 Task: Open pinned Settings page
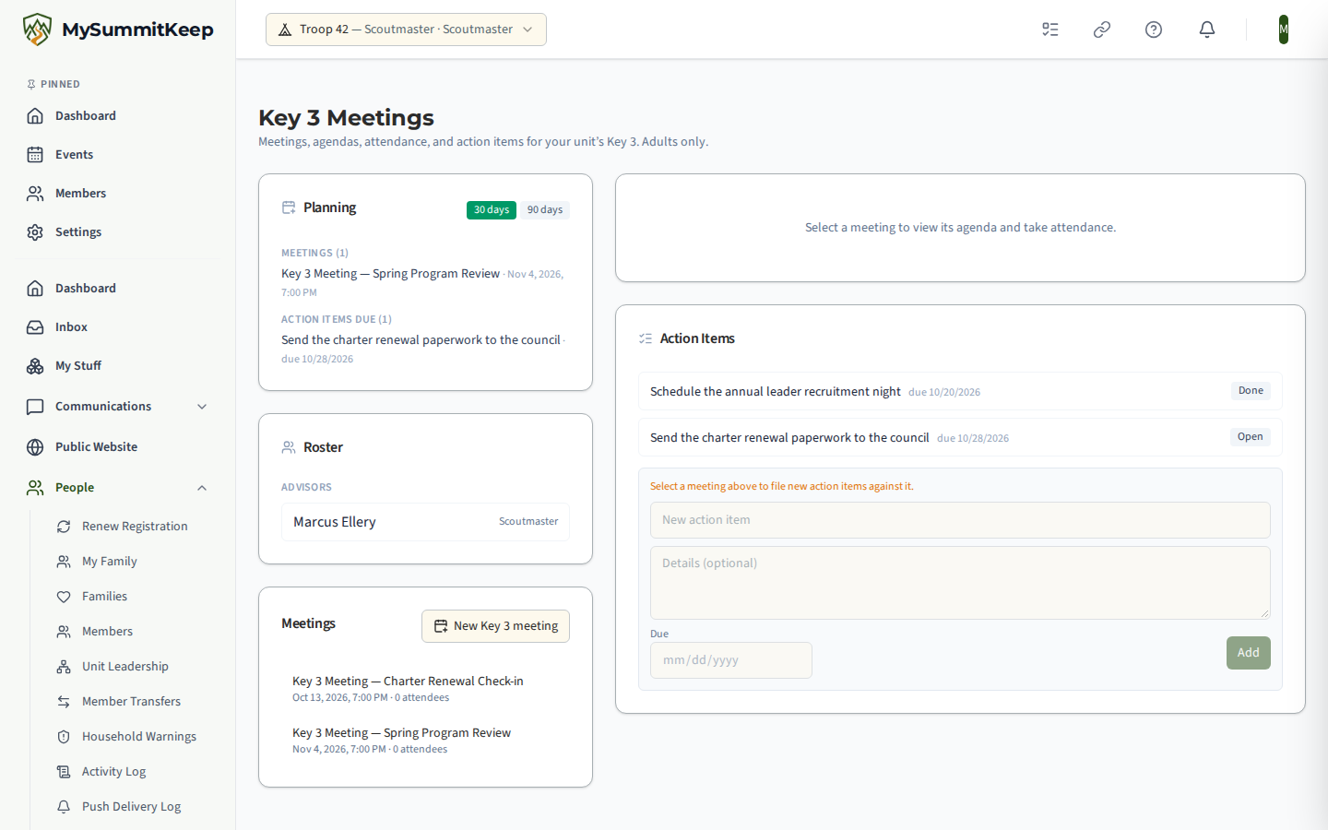click(x=118, y=232)
